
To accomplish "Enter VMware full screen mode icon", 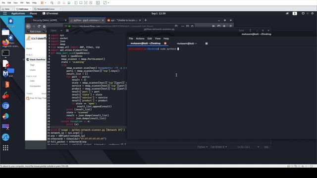I will click(x=86, y=3).
